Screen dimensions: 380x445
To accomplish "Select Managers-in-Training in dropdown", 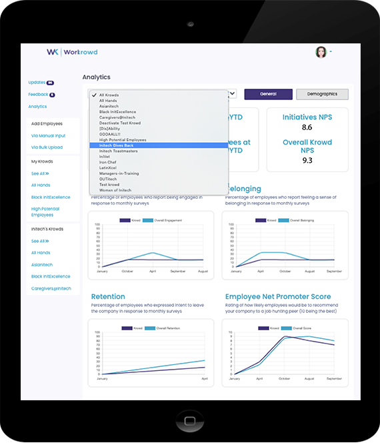I will tap(159, 173).
